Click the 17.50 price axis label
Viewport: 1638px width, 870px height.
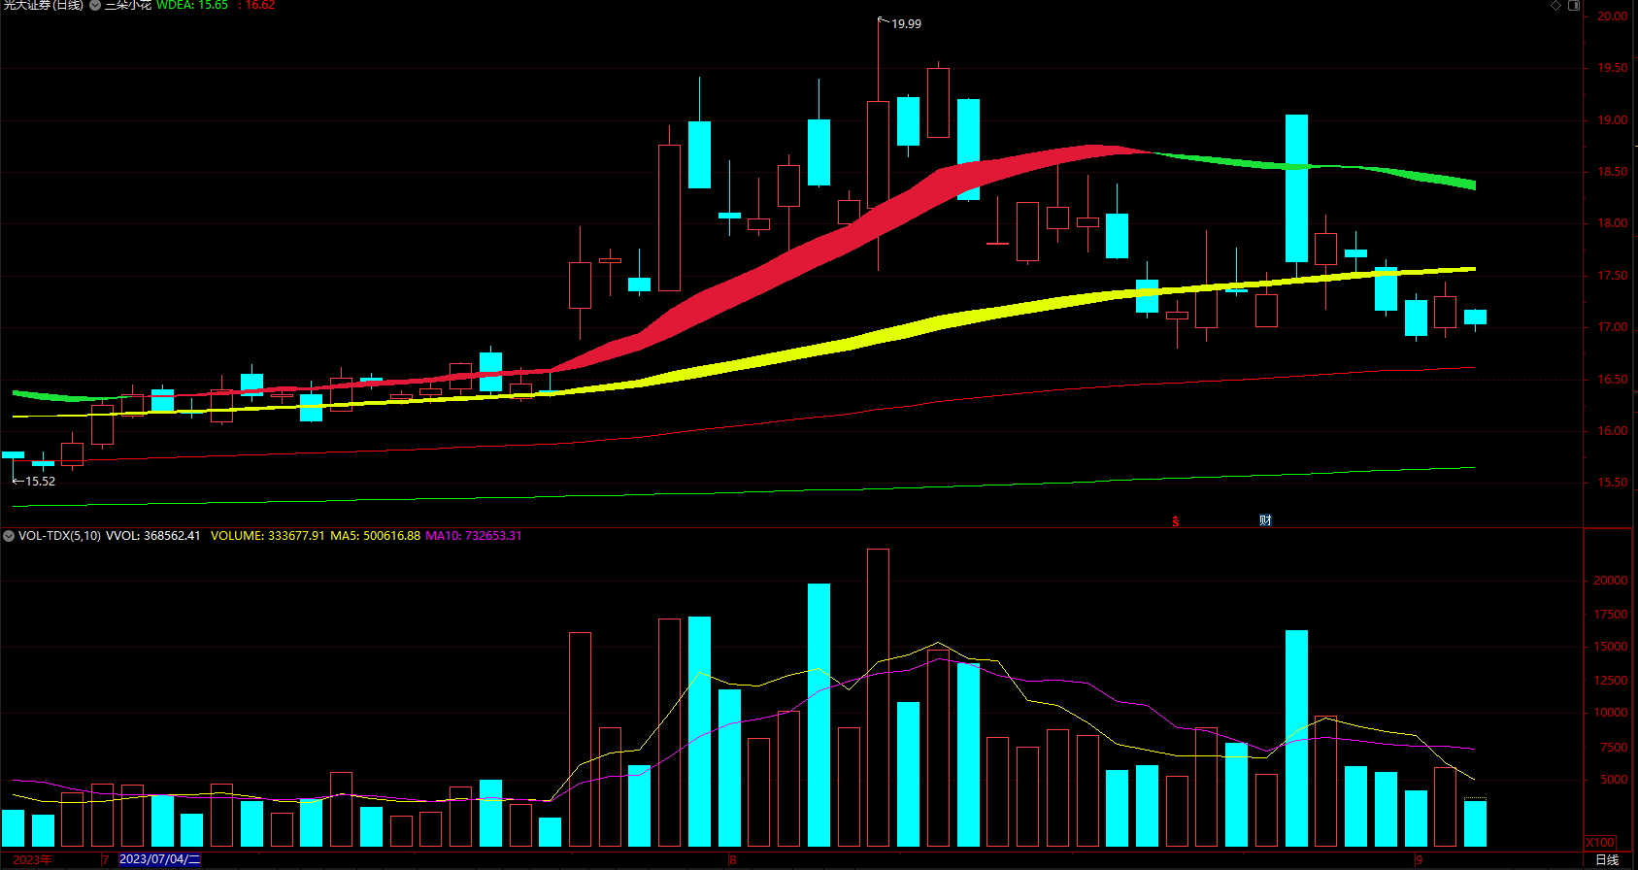[1613, 276]
